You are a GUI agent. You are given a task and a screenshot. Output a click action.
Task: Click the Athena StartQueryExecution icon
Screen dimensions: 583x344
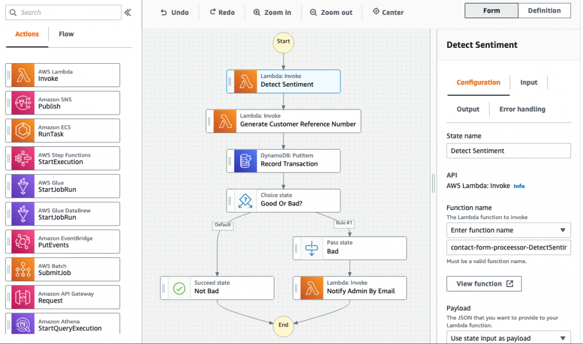coord(23,323)
